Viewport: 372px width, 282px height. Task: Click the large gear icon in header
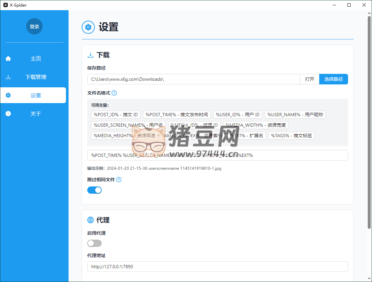(88, 27)
